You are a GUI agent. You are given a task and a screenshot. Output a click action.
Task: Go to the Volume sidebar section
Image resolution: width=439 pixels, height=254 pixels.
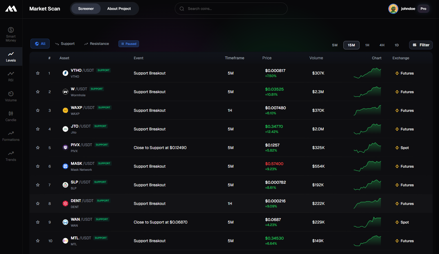[x=11, y=96]
